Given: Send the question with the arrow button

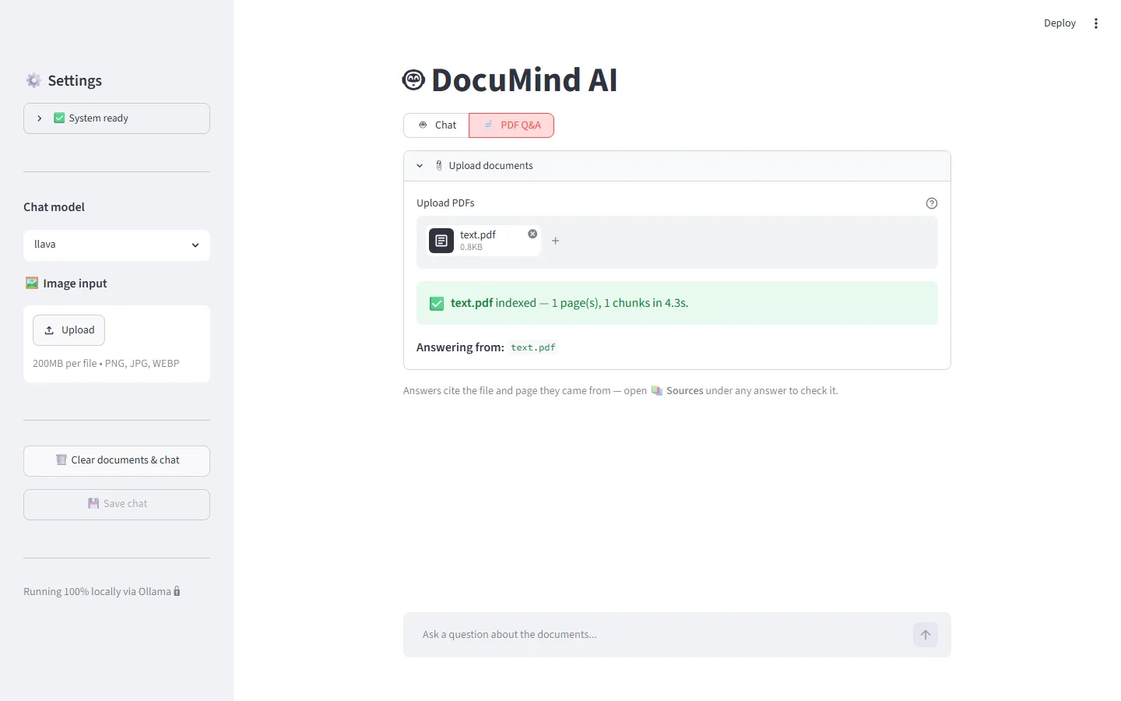Looking at the screenshot, I should click(x=926, y=635).
